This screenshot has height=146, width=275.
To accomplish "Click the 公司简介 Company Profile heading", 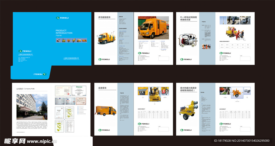I will pyautogui.click(x=26, y=89).
